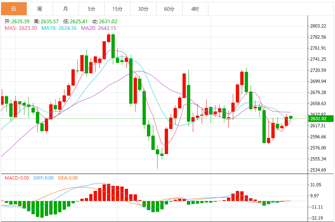Click the -32.19 MACD axis label

(316, 218)
